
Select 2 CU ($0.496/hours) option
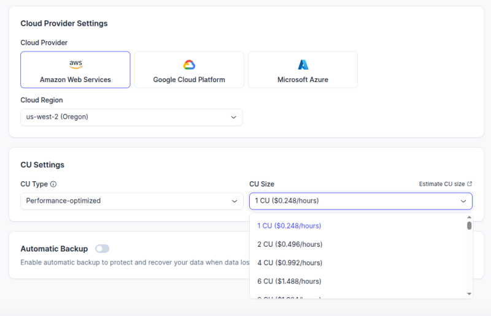tap(290, 244)
